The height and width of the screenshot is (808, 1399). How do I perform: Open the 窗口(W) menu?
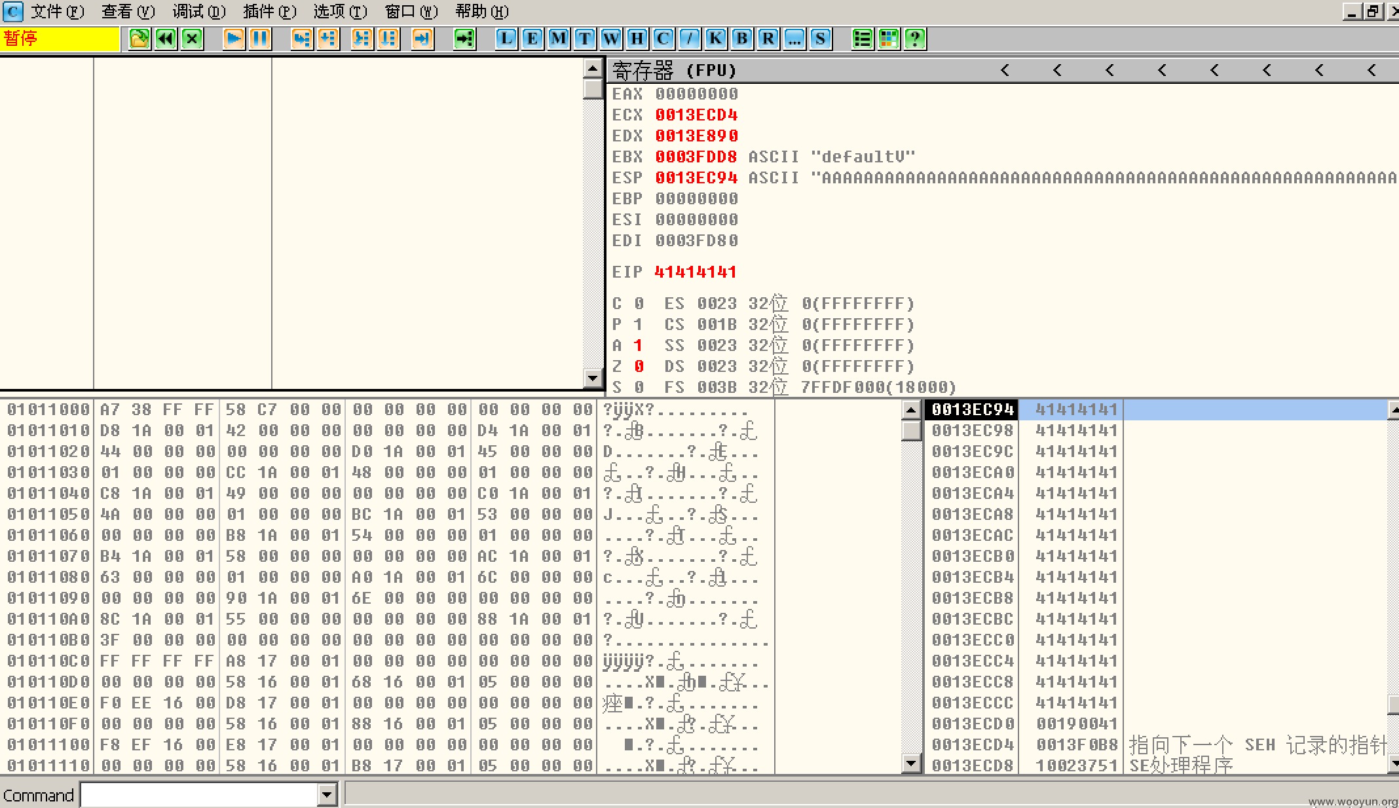[411, 11]
